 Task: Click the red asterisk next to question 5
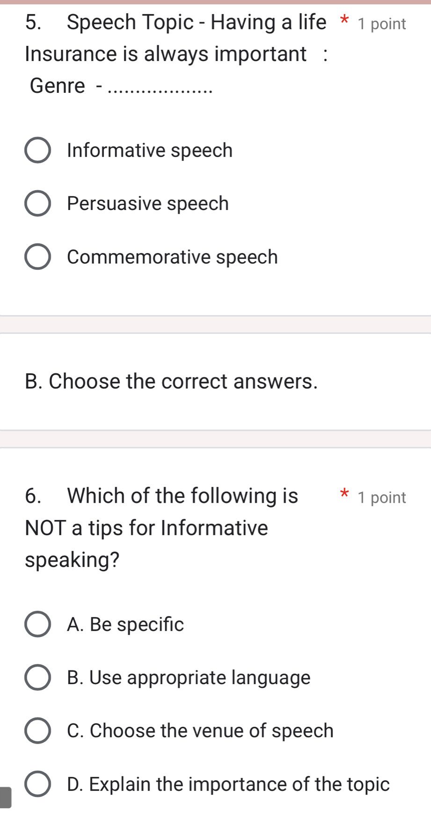coord(344,21)
